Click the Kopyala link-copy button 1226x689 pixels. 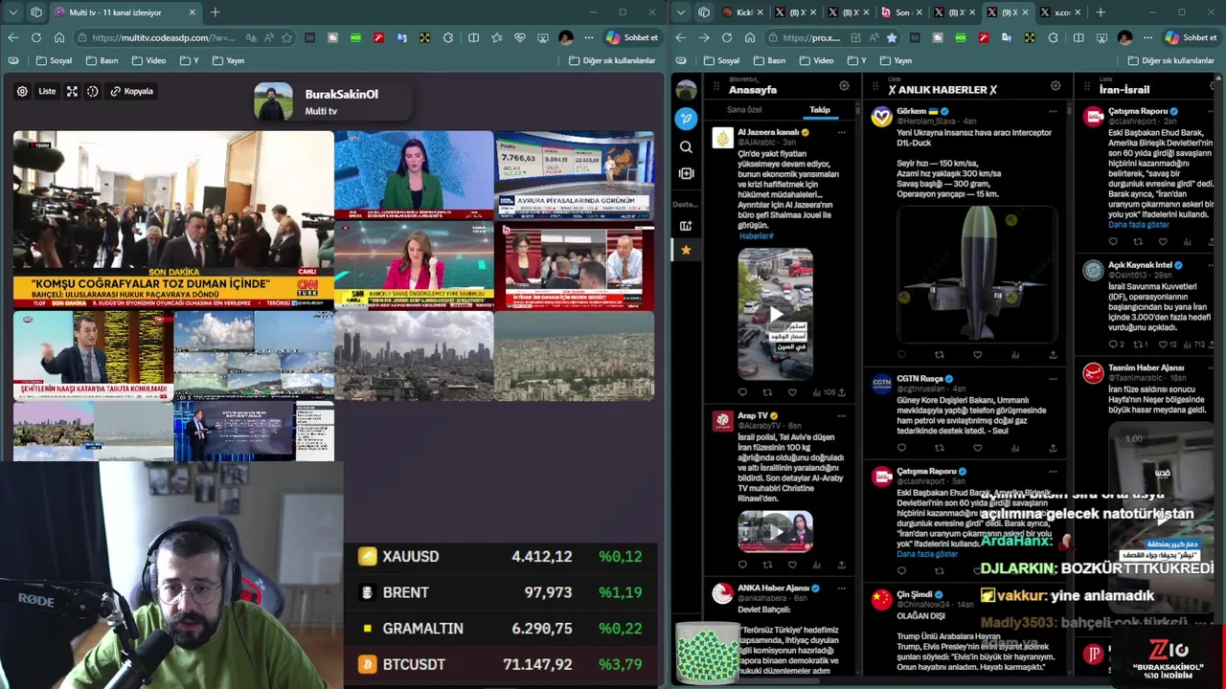point(131,91)
